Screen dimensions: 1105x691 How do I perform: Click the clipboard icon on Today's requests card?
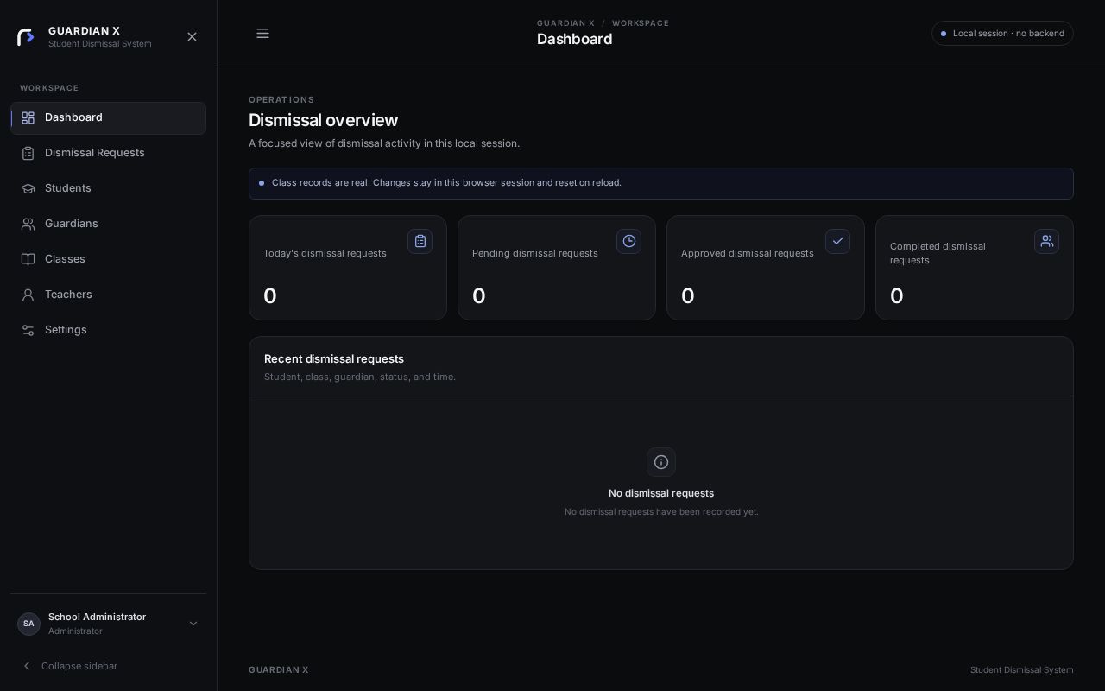point(420,241)
